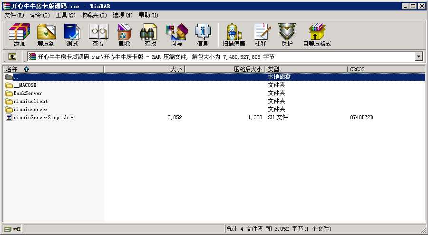The image size is (428, 235).
Task: Click the 查看 (View) toolbar icon
Action: 98,35
